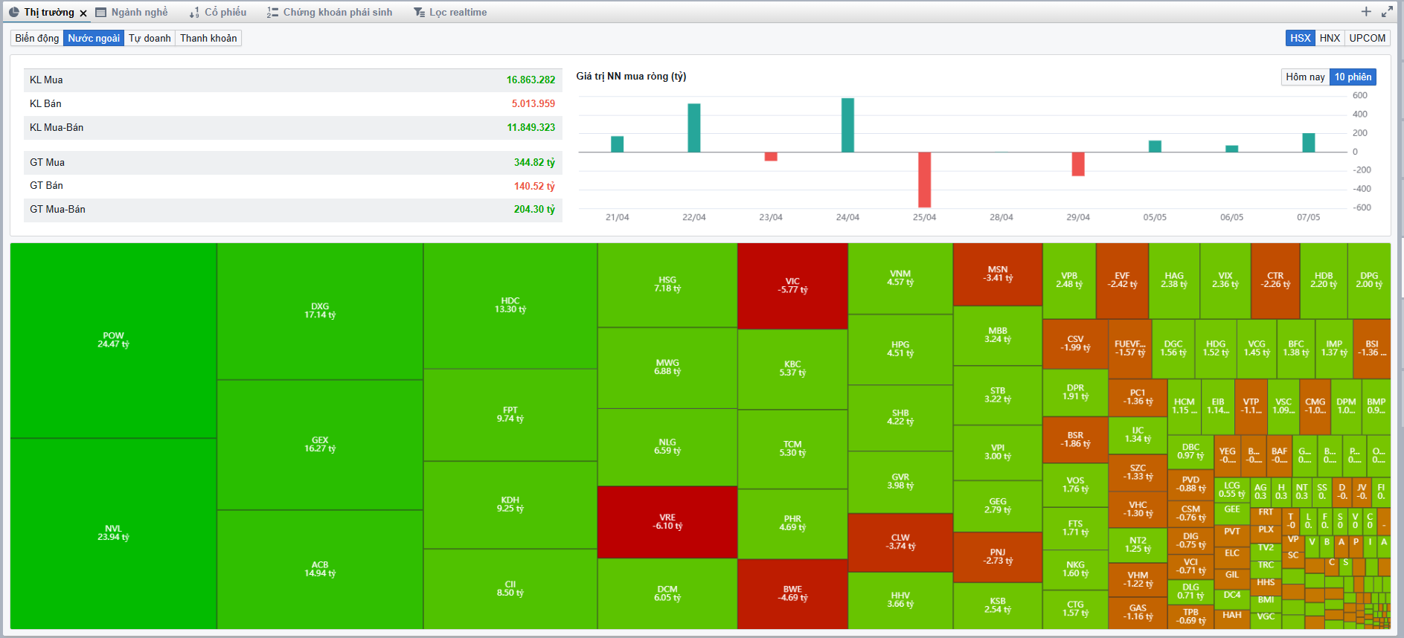1404x638 pixels.
Task: Click the ACB treemap tile
Action: point(320,570)
